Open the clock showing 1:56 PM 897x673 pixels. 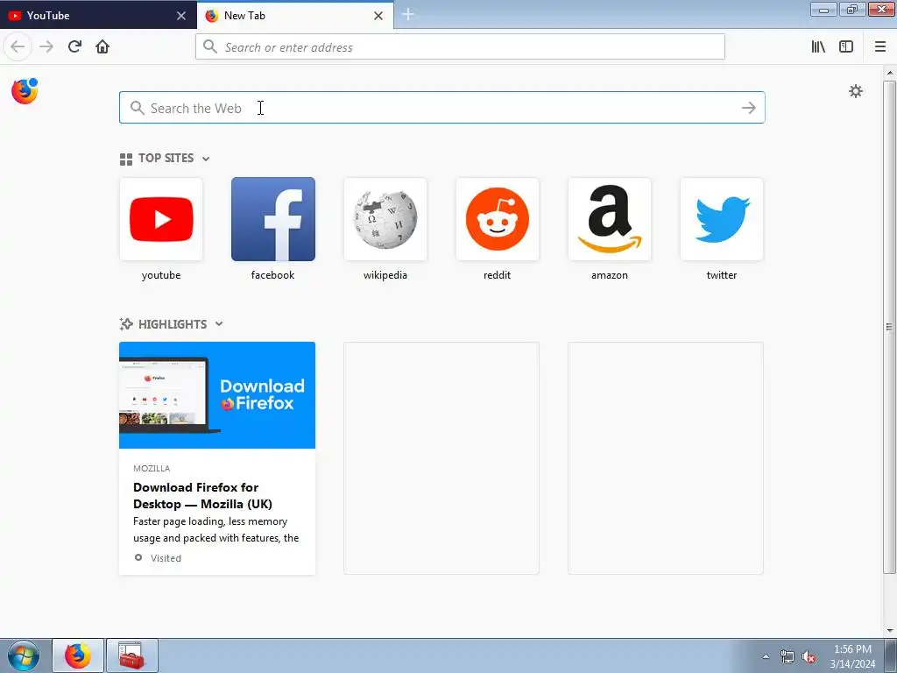(852, 656)
